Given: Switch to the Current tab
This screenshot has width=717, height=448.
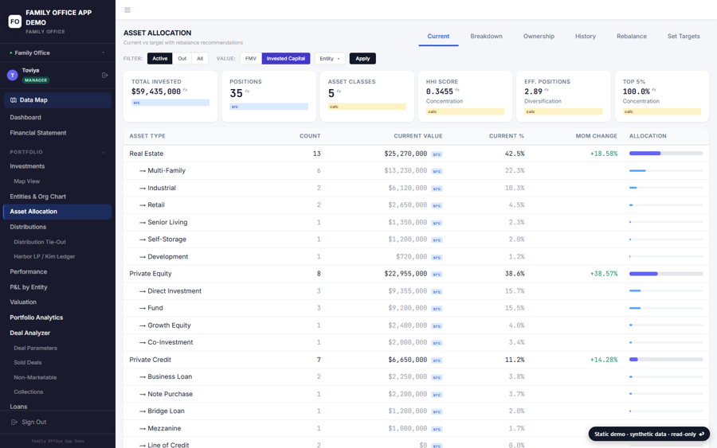Looking at the screenshot, I should click(438, 36).
